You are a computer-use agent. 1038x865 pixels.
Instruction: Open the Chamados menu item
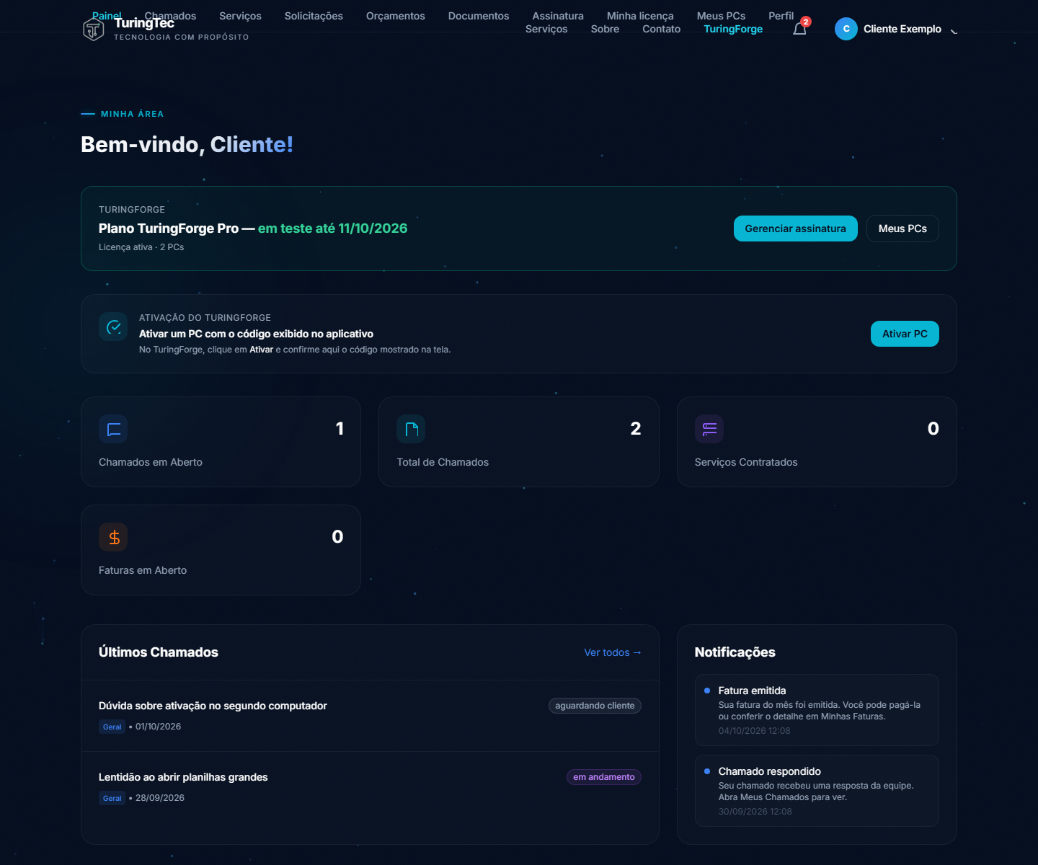[x=170, y=16]
